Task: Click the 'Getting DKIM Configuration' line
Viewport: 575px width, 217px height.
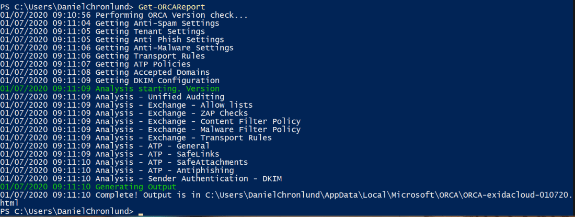Action: [157, 81]
